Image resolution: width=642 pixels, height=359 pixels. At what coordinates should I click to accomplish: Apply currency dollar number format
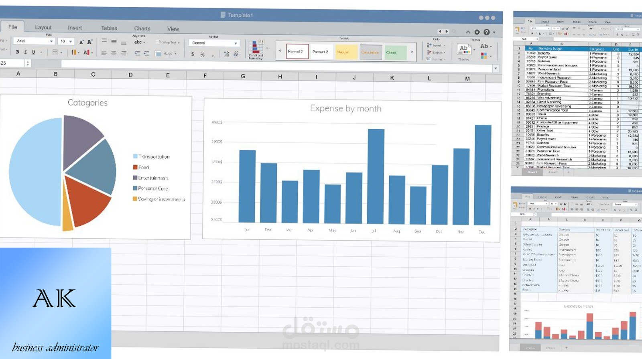(x=193, y=54)
